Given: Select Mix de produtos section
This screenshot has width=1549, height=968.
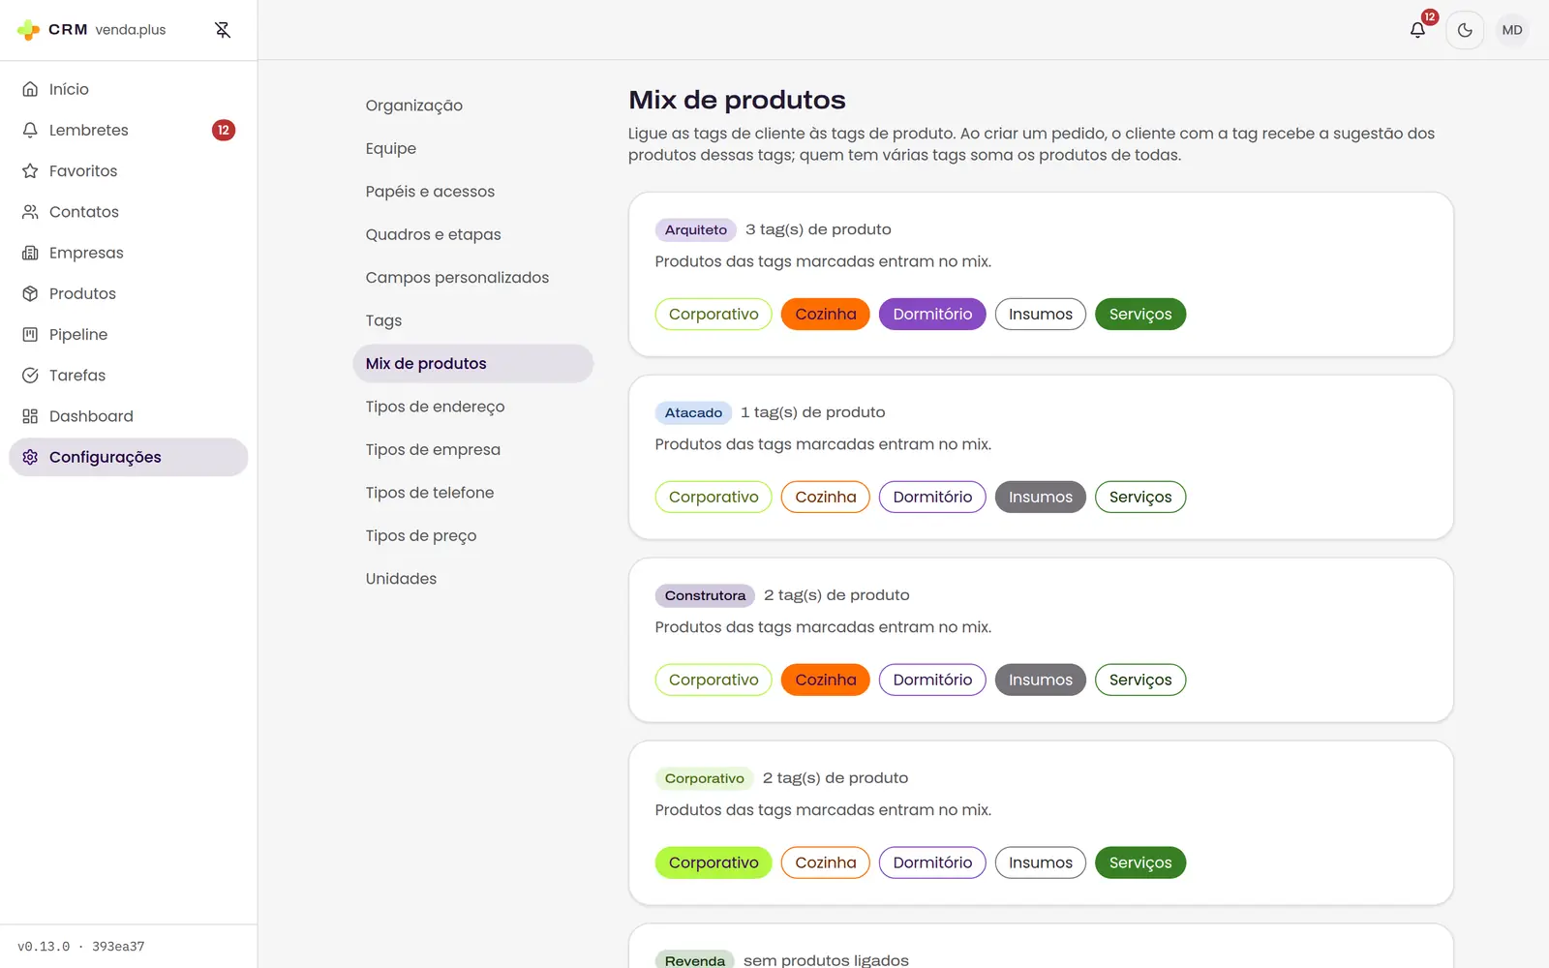Looking at the screenshot, I should [x=473, y=364].
